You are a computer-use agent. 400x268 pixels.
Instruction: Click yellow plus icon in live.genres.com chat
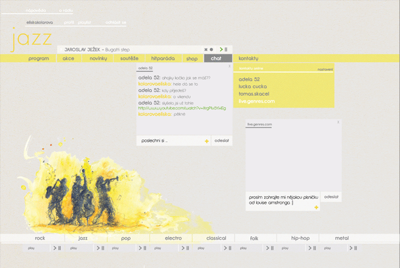[x=317, y=207]
